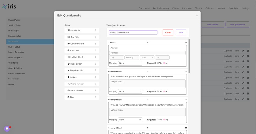The width and height of the screenshot is (256, 134).
Task: Open the Dashboard tab
Action: 144,8
